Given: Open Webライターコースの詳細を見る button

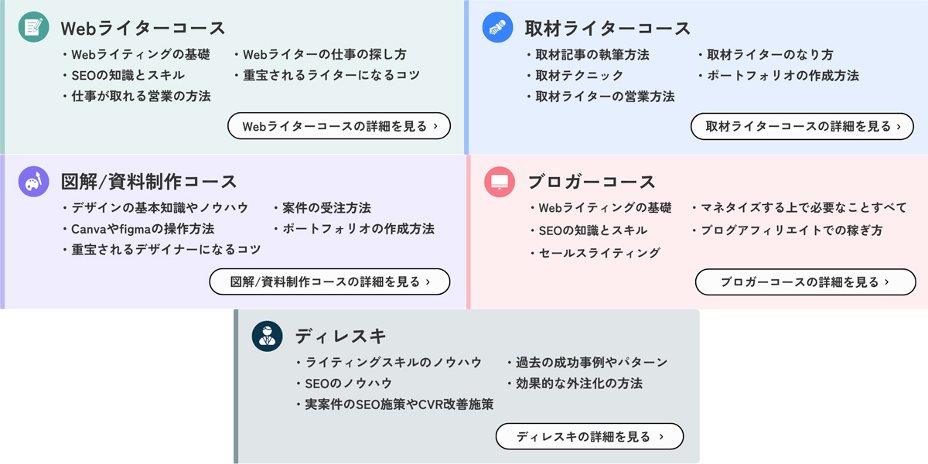Looking at the screenshot, I should point(339,126).
